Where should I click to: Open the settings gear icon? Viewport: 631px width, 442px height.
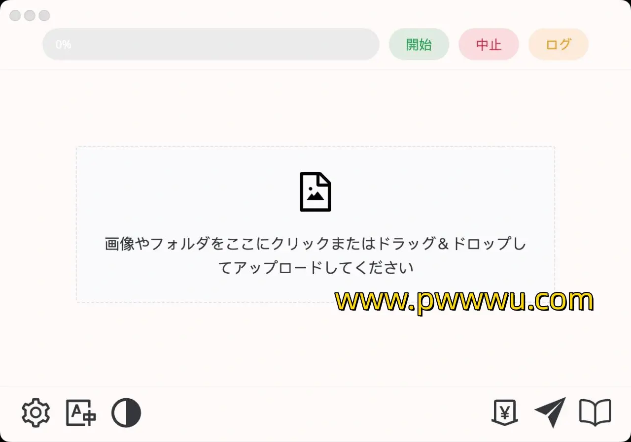(x=36, y=413)
